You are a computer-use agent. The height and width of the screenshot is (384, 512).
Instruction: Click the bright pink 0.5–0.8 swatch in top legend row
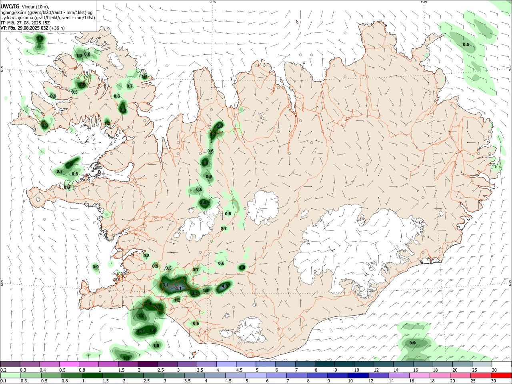(x=69, y=364)
